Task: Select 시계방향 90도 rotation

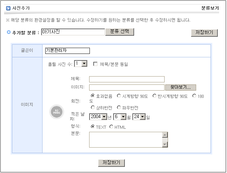Action: 119,96
